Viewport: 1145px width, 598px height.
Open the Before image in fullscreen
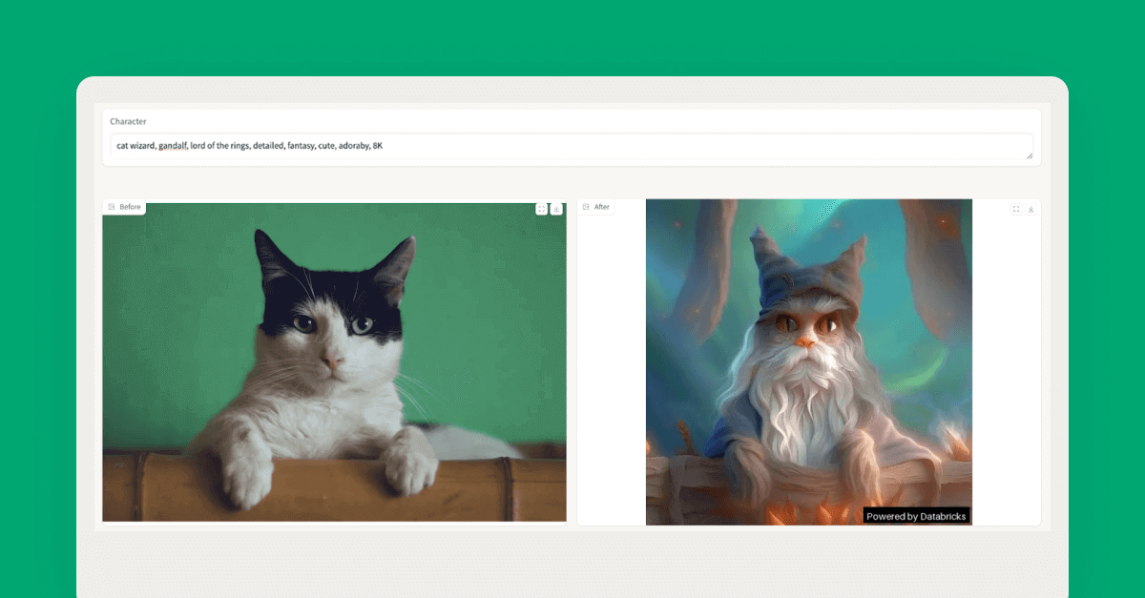(x=542, y=209)
